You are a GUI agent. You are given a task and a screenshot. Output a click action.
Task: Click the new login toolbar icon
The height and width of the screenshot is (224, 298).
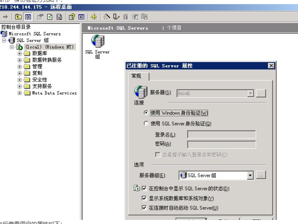[135, 17]
